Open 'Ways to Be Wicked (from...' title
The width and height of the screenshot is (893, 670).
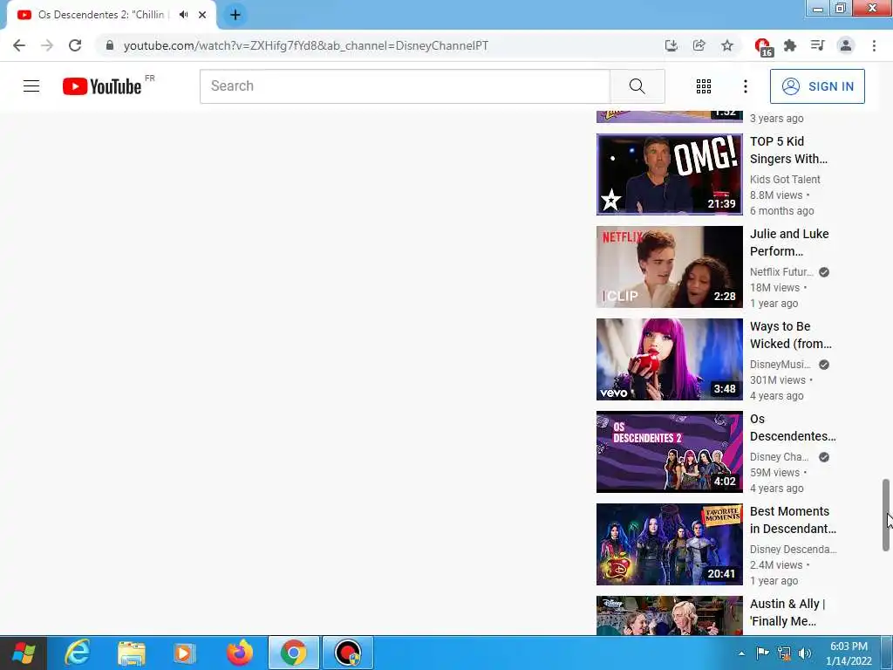tap(790, 335)
